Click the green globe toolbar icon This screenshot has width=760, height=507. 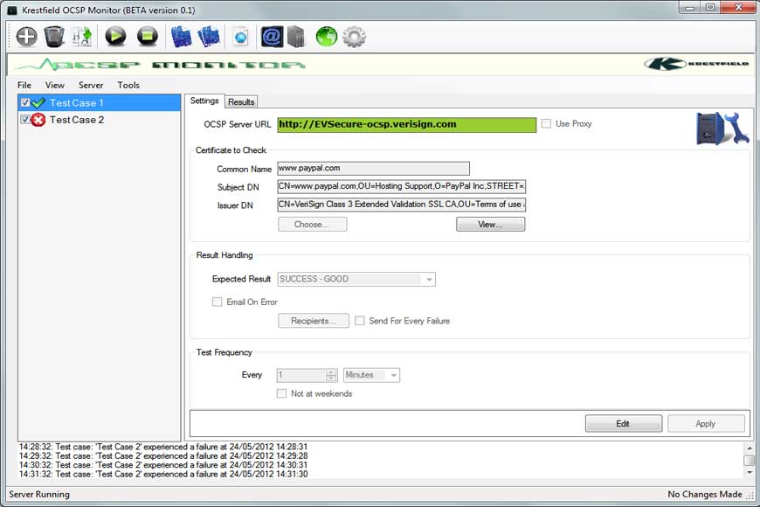tap(326, 37)
